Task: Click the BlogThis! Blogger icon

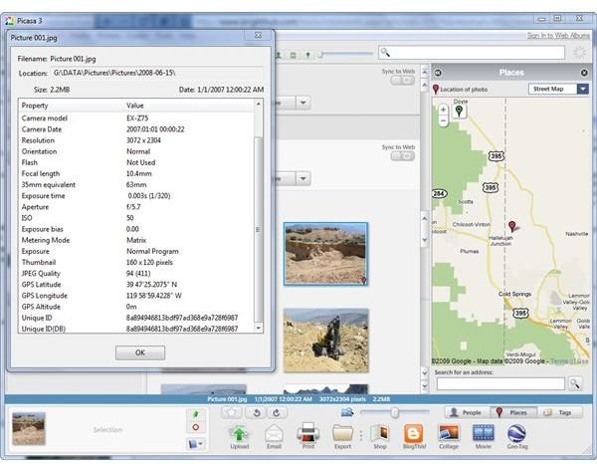Action: tap(414, 433)
